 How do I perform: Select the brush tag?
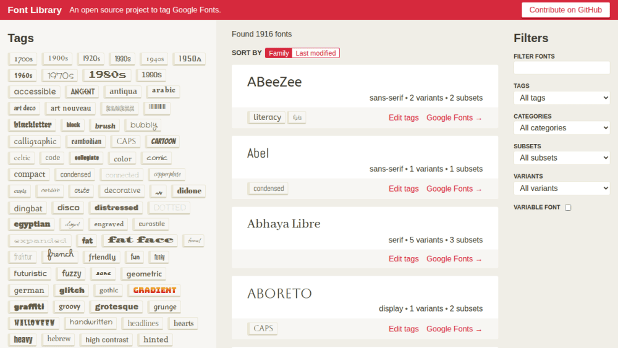pos(105,125)
